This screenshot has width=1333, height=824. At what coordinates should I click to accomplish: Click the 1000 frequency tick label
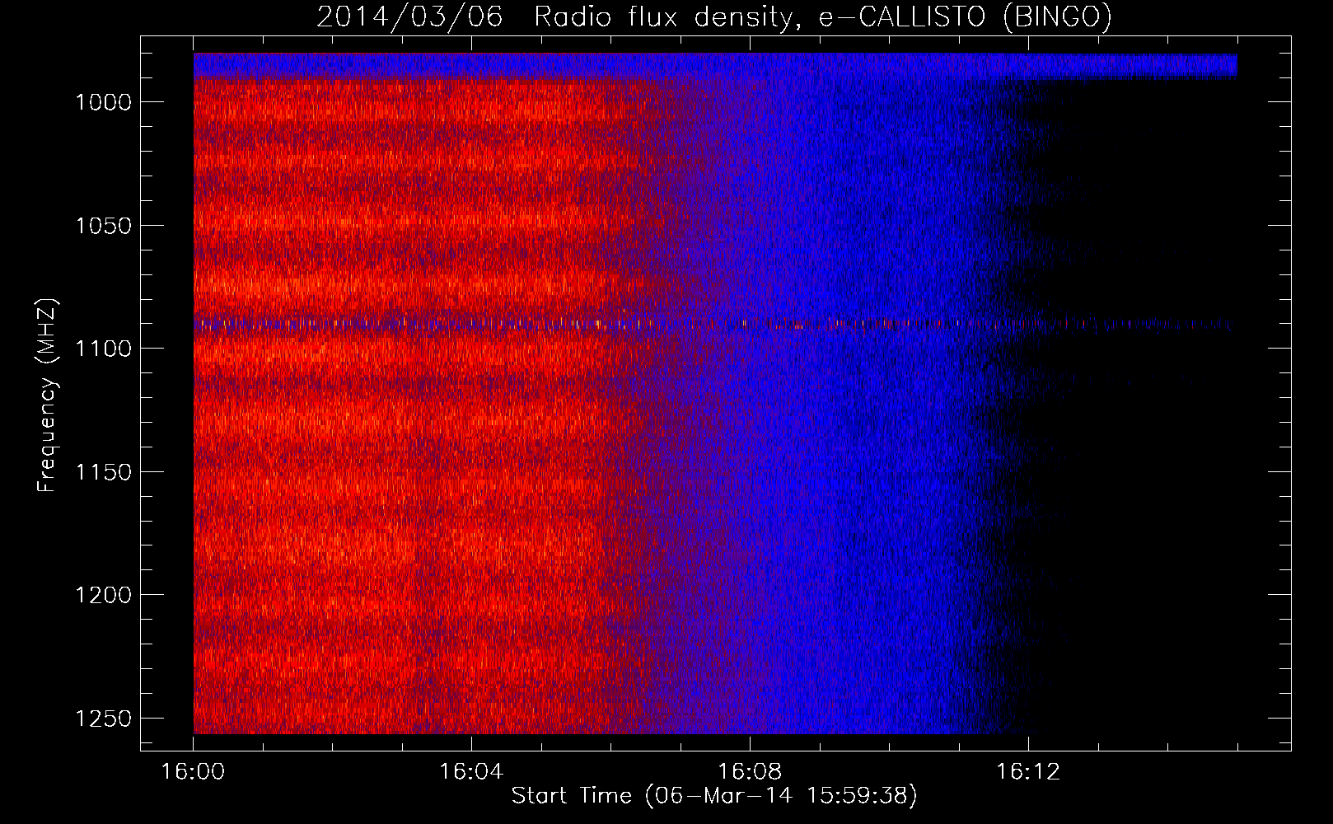click(x=103, y=102)
